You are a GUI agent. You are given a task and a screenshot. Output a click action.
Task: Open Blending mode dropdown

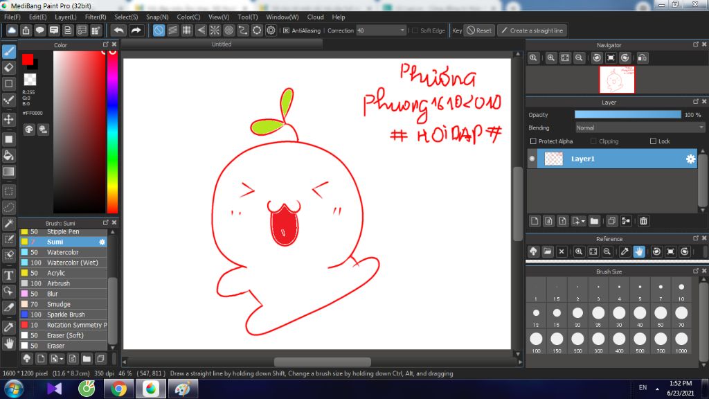coord(640,128)
